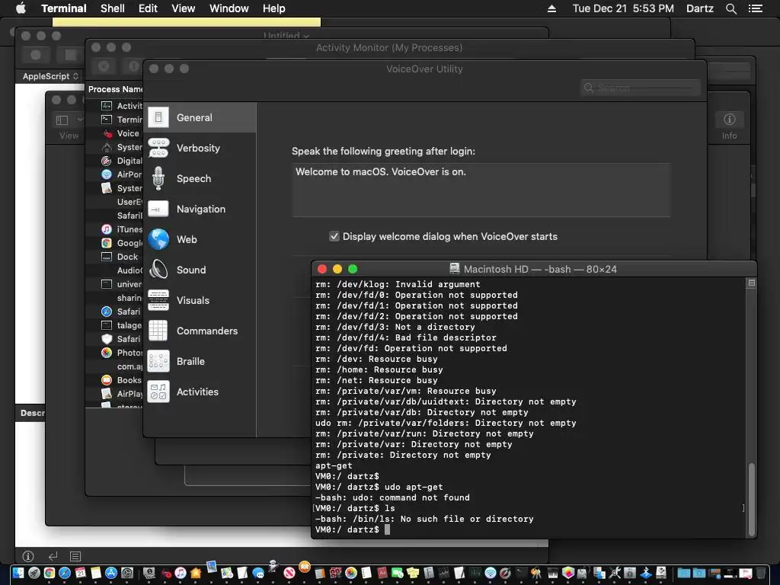Click the Script Editor stop button

click(x=71, y=55)
